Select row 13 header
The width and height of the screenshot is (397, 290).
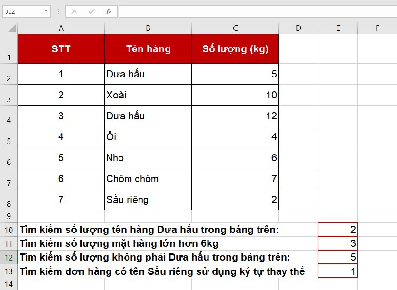click(x=9, y=271)
